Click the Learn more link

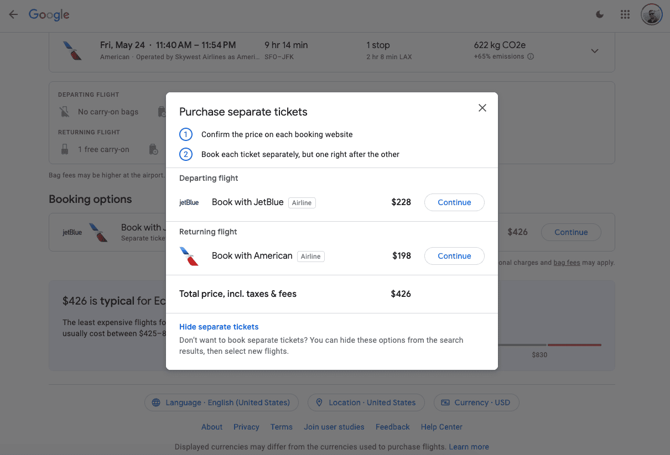coord(469,447)
